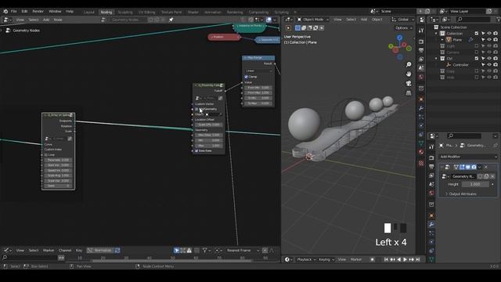Toggle Collection exclude checkbox in outliner
This screenshot has width=501, height=282.
[x=477, y=34]
